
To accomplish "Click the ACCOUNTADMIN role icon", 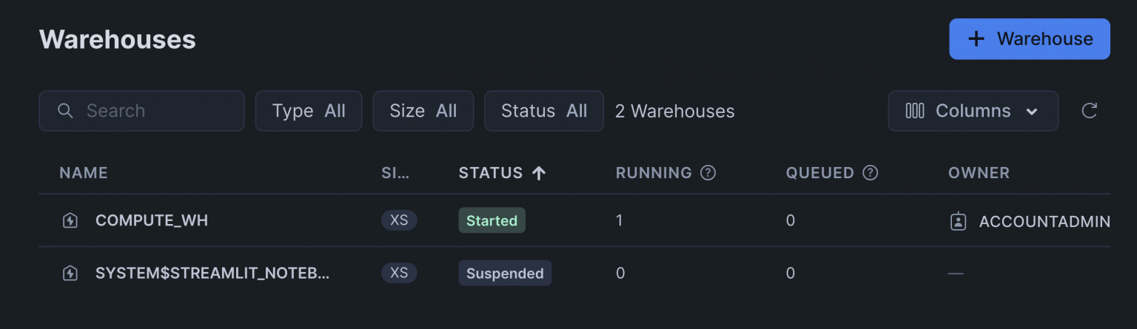I will point(958,220).
